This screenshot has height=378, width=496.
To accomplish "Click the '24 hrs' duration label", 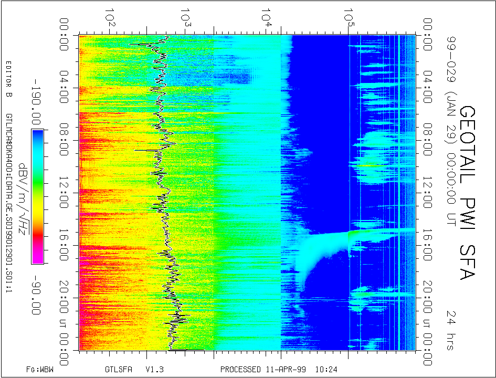I will point(450,330).
